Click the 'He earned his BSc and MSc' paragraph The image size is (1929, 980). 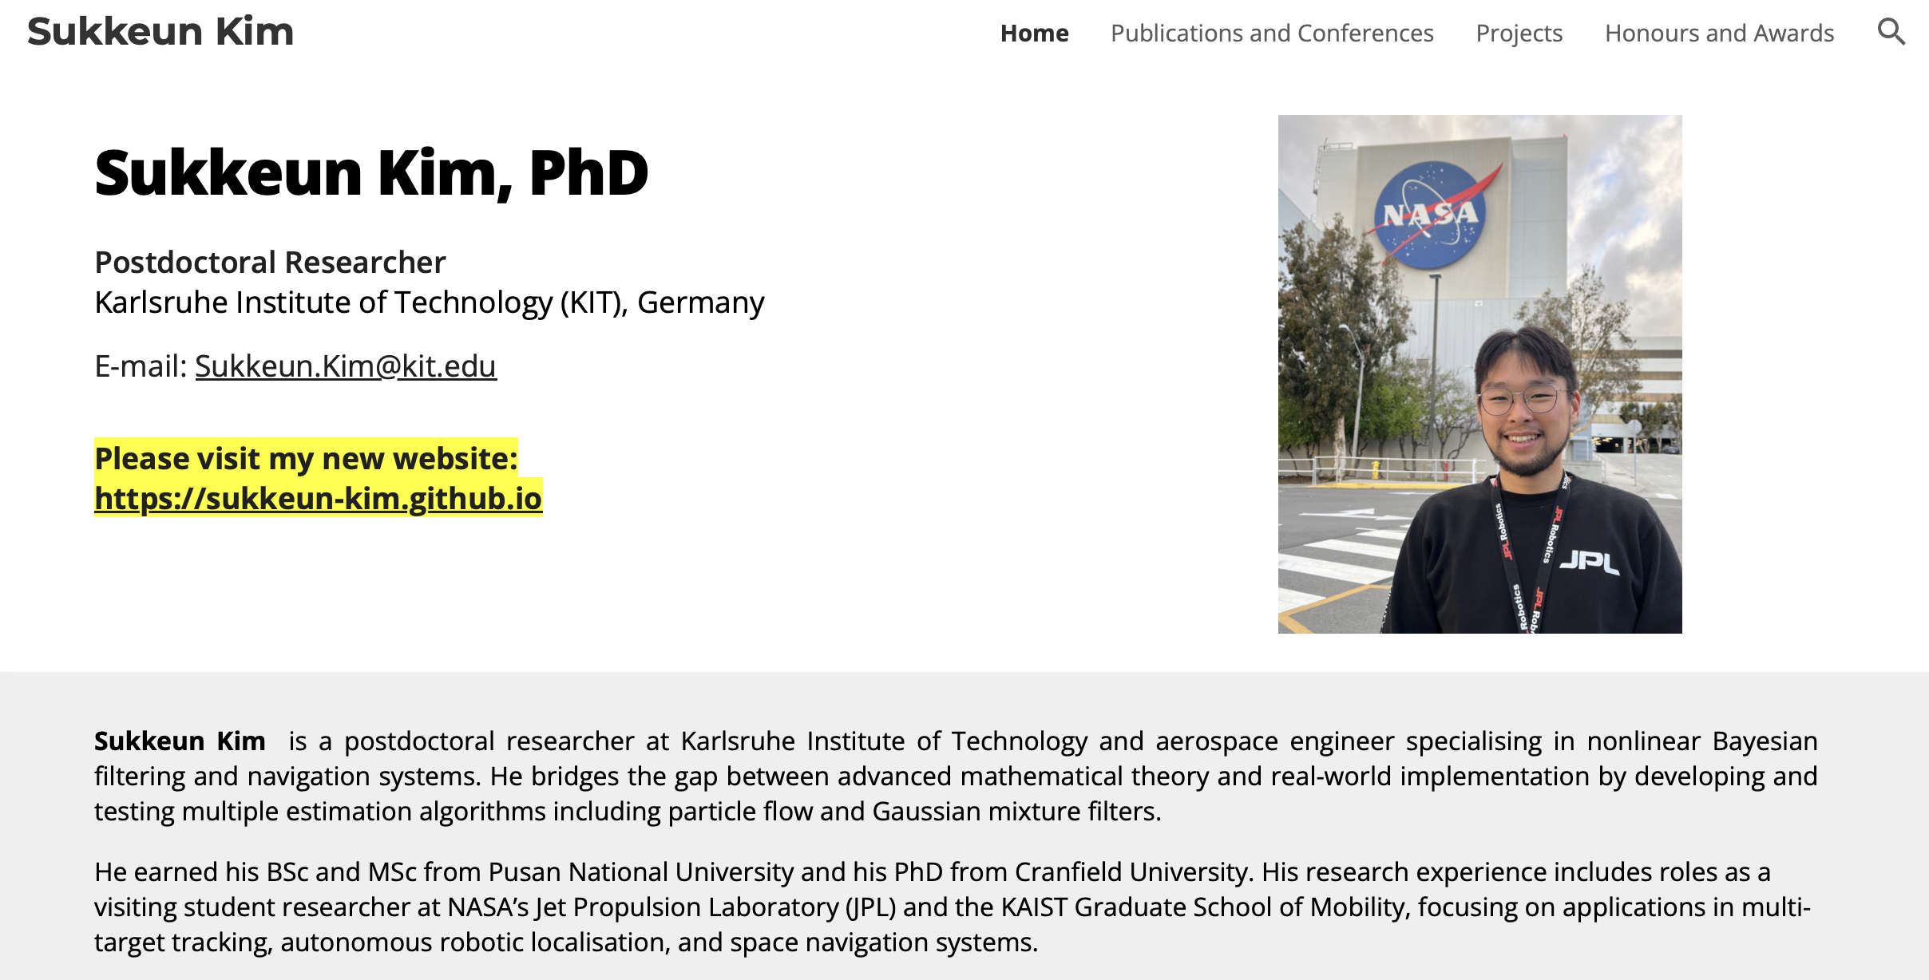(x=953, y=907)
